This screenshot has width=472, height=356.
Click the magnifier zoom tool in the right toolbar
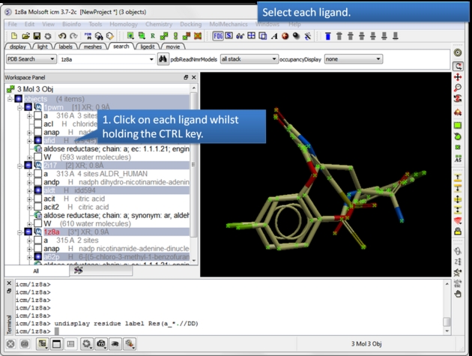(x=458, y=88)
